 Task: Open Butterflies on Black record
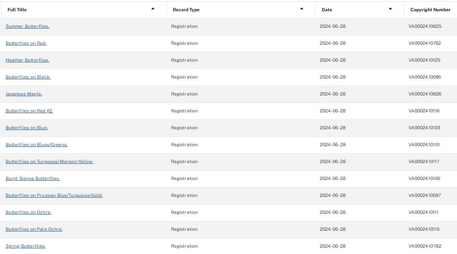pyautogui.click(x=28, y=77)
